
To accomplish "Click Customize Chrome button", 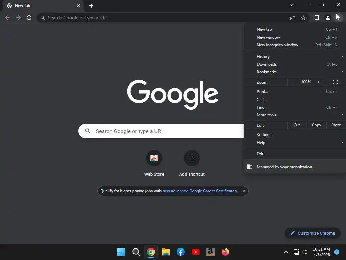I will [x=313, y=233].
